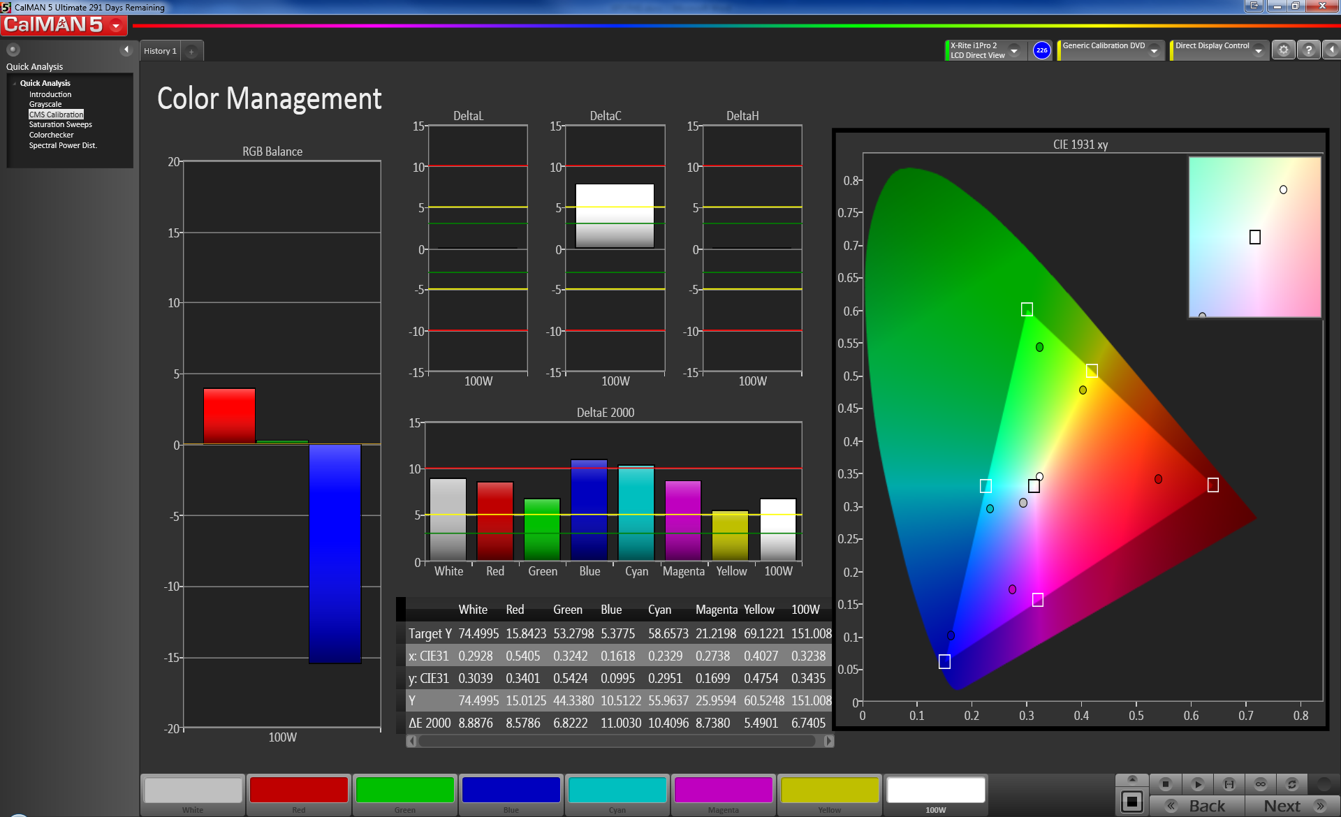Viewport: 1341px width, 817px height.
Task: Click the read single (play) icon
Action: 1197,784
